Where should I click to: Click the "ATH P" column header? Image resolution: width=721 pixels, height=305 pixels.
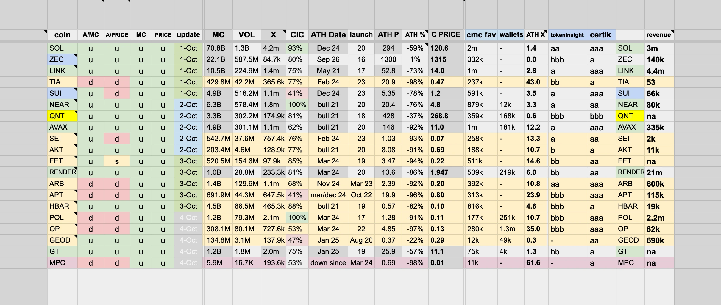(x=388, y=35)
